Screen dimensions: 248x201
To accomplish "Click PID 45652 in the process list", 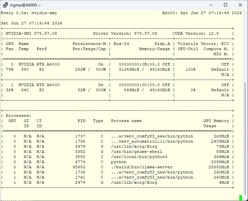I will pyautogui.click(x=79, y=167).
